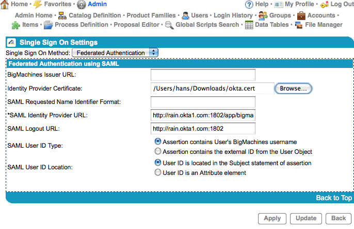Select external ID from User Object option
Viewport: 354px width, 229px height.
pyautogui.click(x=158, y=152)
